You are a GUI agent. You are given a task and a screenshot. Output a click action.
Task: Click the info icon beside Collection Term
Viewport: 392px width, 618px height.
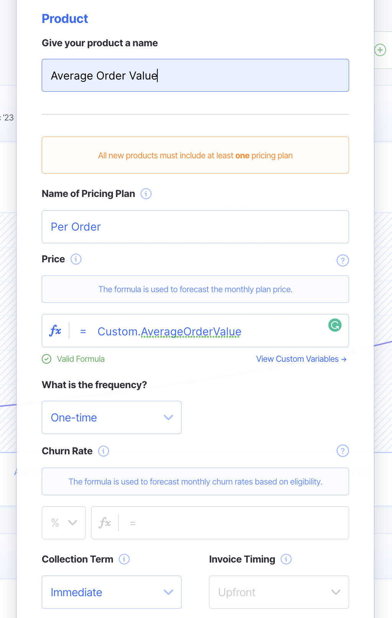(124, 559)
